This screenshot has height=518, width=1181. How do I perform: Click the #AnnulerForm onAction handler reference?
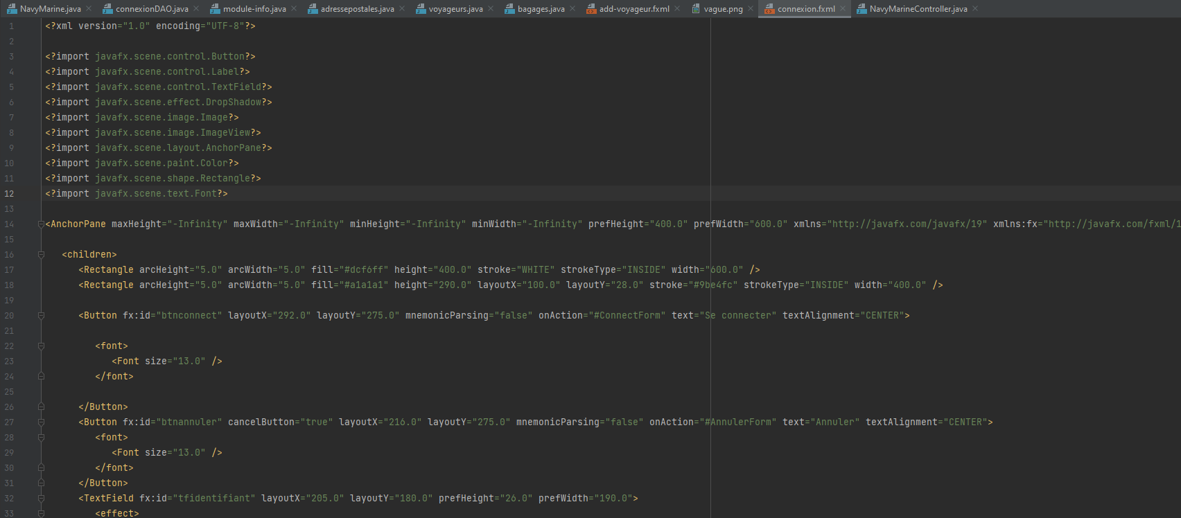point(737,422)
